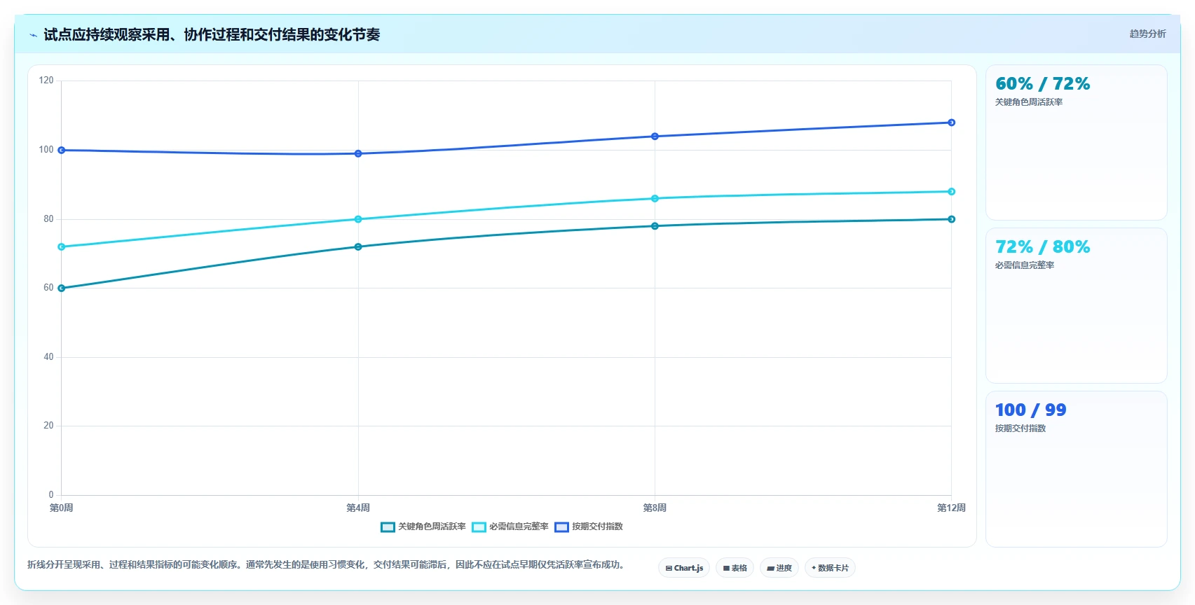The width and height of the screenshot is (1195, 605).
Task: Click the 数据卡片 tag
Action: (830, 568)
